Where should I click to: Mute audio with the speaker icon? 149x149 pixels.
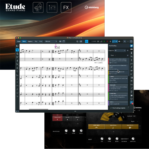tap(119, 41)
